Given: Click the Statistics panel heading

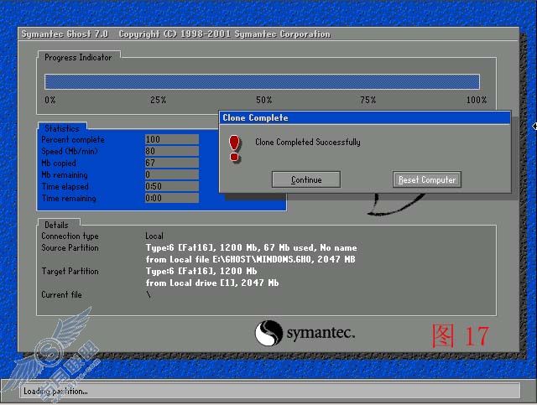Looking at the screenshot, I should coord(62,128).
